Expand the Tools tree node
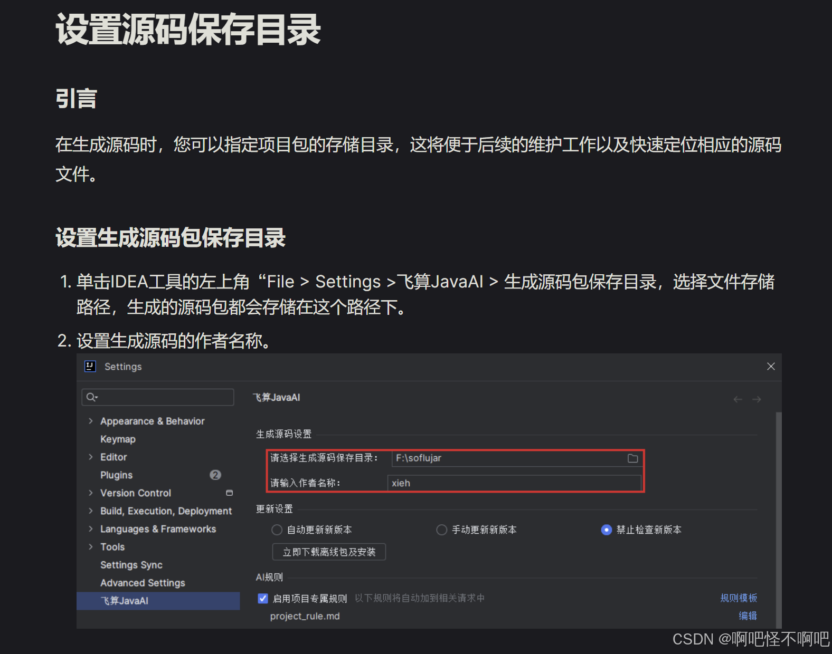 pos(91,546)
